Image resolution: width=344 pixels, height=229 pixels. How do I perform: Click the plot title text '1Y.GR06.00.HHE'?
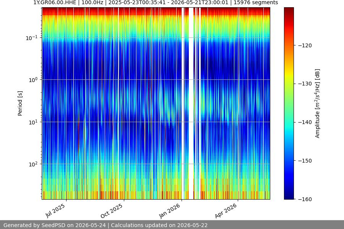tap(55, 3)
